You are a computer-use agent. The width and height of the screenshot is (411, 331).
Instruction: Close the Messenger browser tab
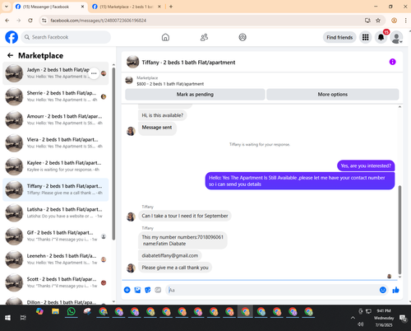[82, 7]
